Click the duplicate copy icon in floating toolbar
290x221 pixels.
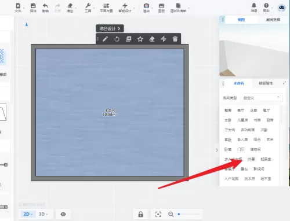128,39
